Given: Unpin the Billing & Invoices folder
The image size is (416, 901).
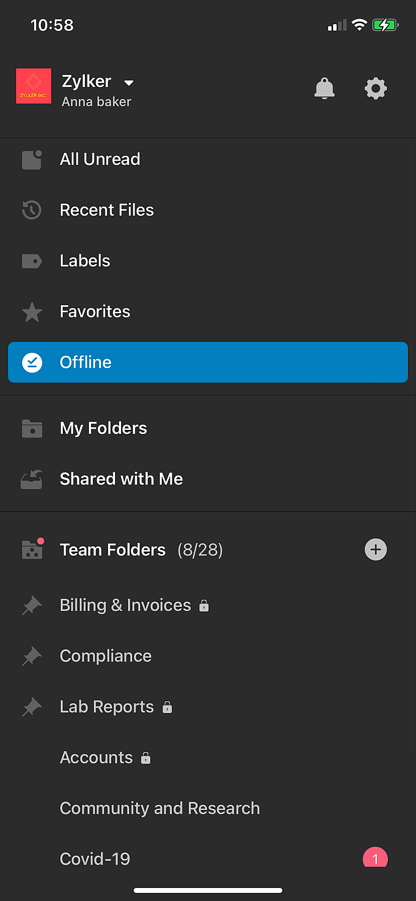Looking at the screenshot, I should click(32, 605).
